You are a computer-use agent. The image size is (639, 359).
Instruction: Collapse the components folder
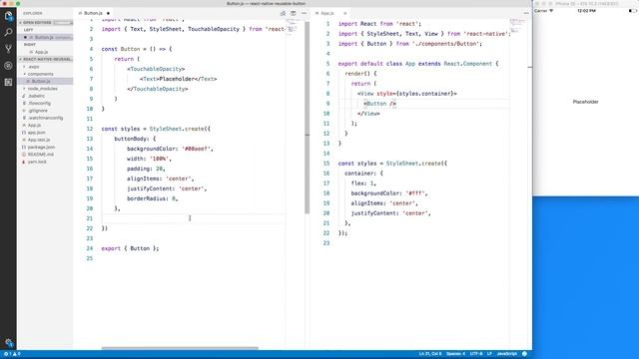pyautogui.click(x=40, y=74)
